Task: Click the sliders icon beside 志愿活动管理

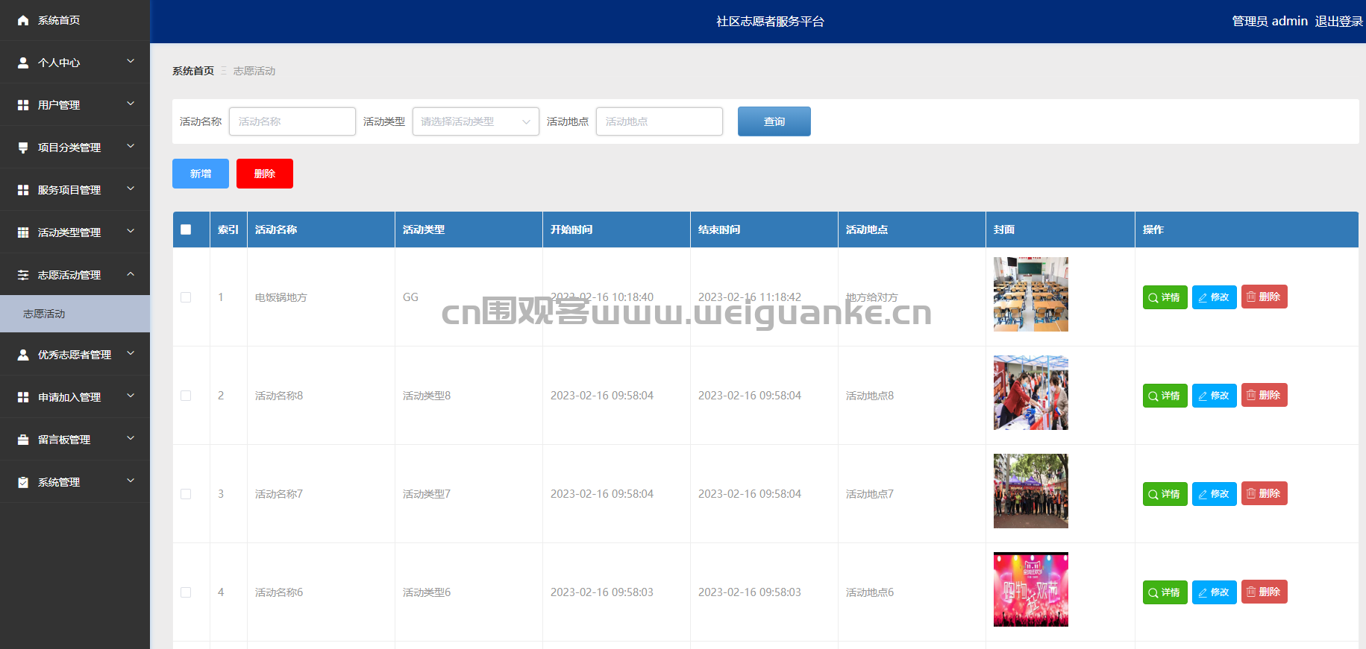Action: (x=23, y=275)
